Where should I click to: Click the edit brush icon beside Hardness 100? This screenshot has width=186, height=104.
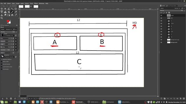(x=16, y=35)
